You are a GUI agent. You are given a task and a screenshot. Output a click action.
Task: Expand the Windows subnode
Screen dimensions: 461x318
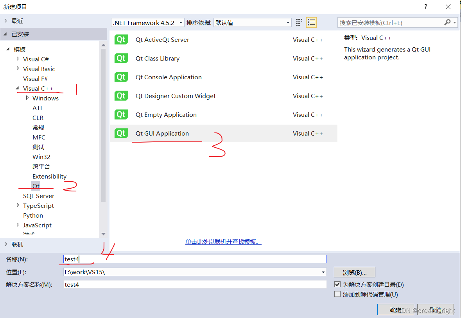(27, 98)
